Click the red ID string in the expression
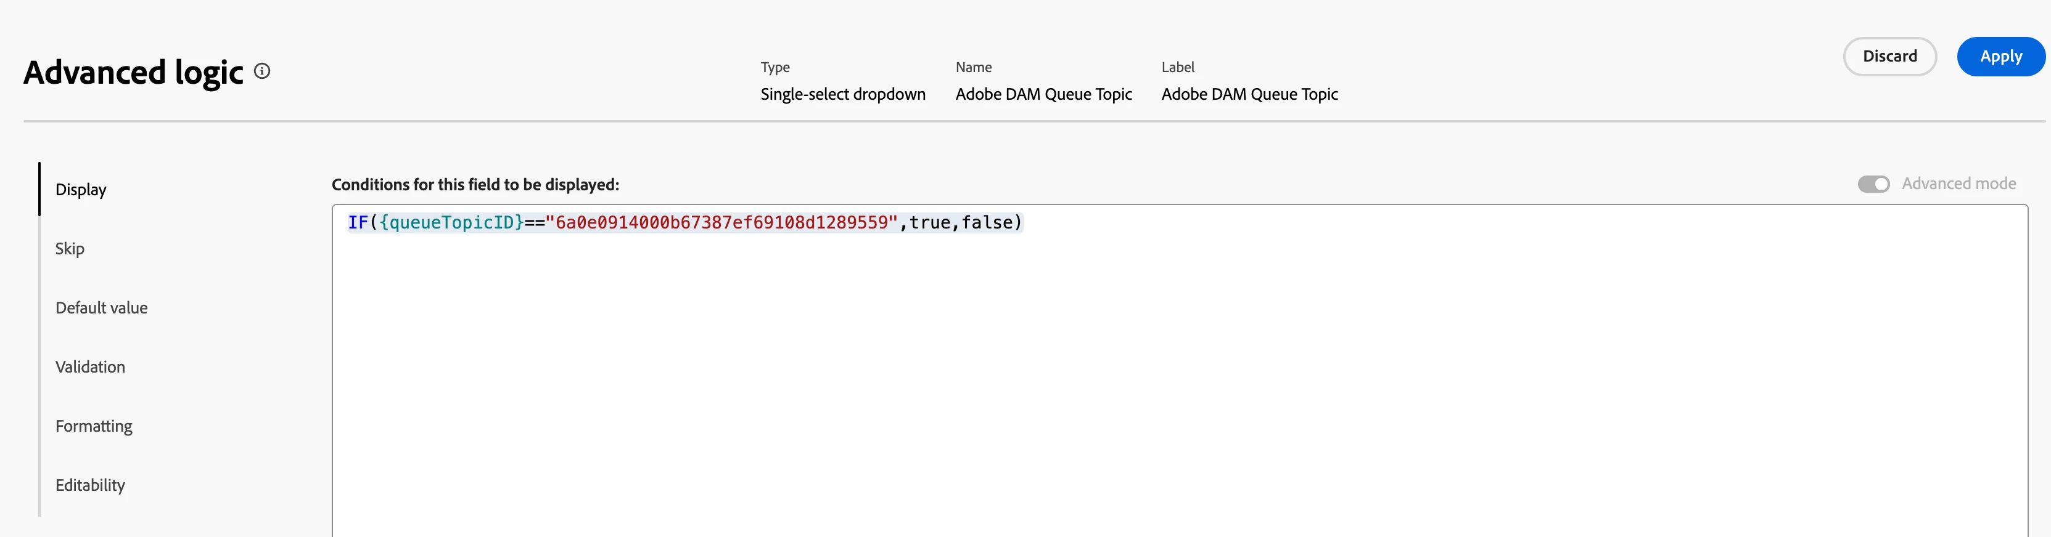Screen dimensions: 2051x537 click(x=721, y=223)
